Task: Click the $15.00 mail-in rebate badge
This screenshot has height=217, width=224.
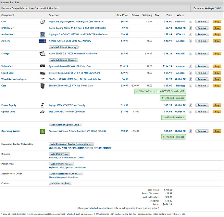Action: tap(173, 98)
